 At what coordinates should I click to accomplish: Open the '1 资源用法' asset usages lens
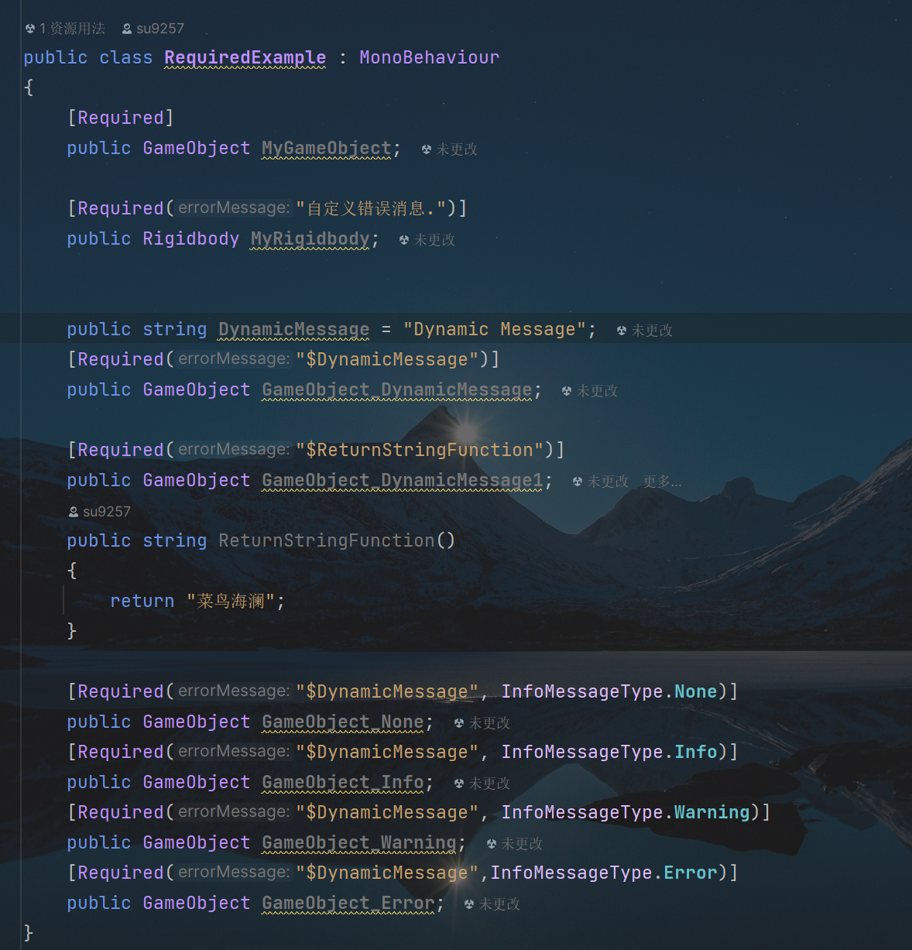[65, 29]
